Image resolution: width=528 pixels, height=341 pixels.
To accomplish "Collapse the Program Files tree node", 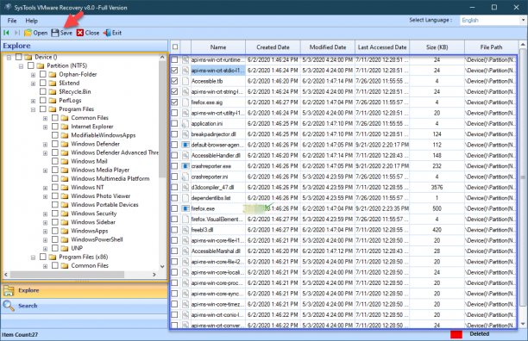I will click(x=33, y=109).
